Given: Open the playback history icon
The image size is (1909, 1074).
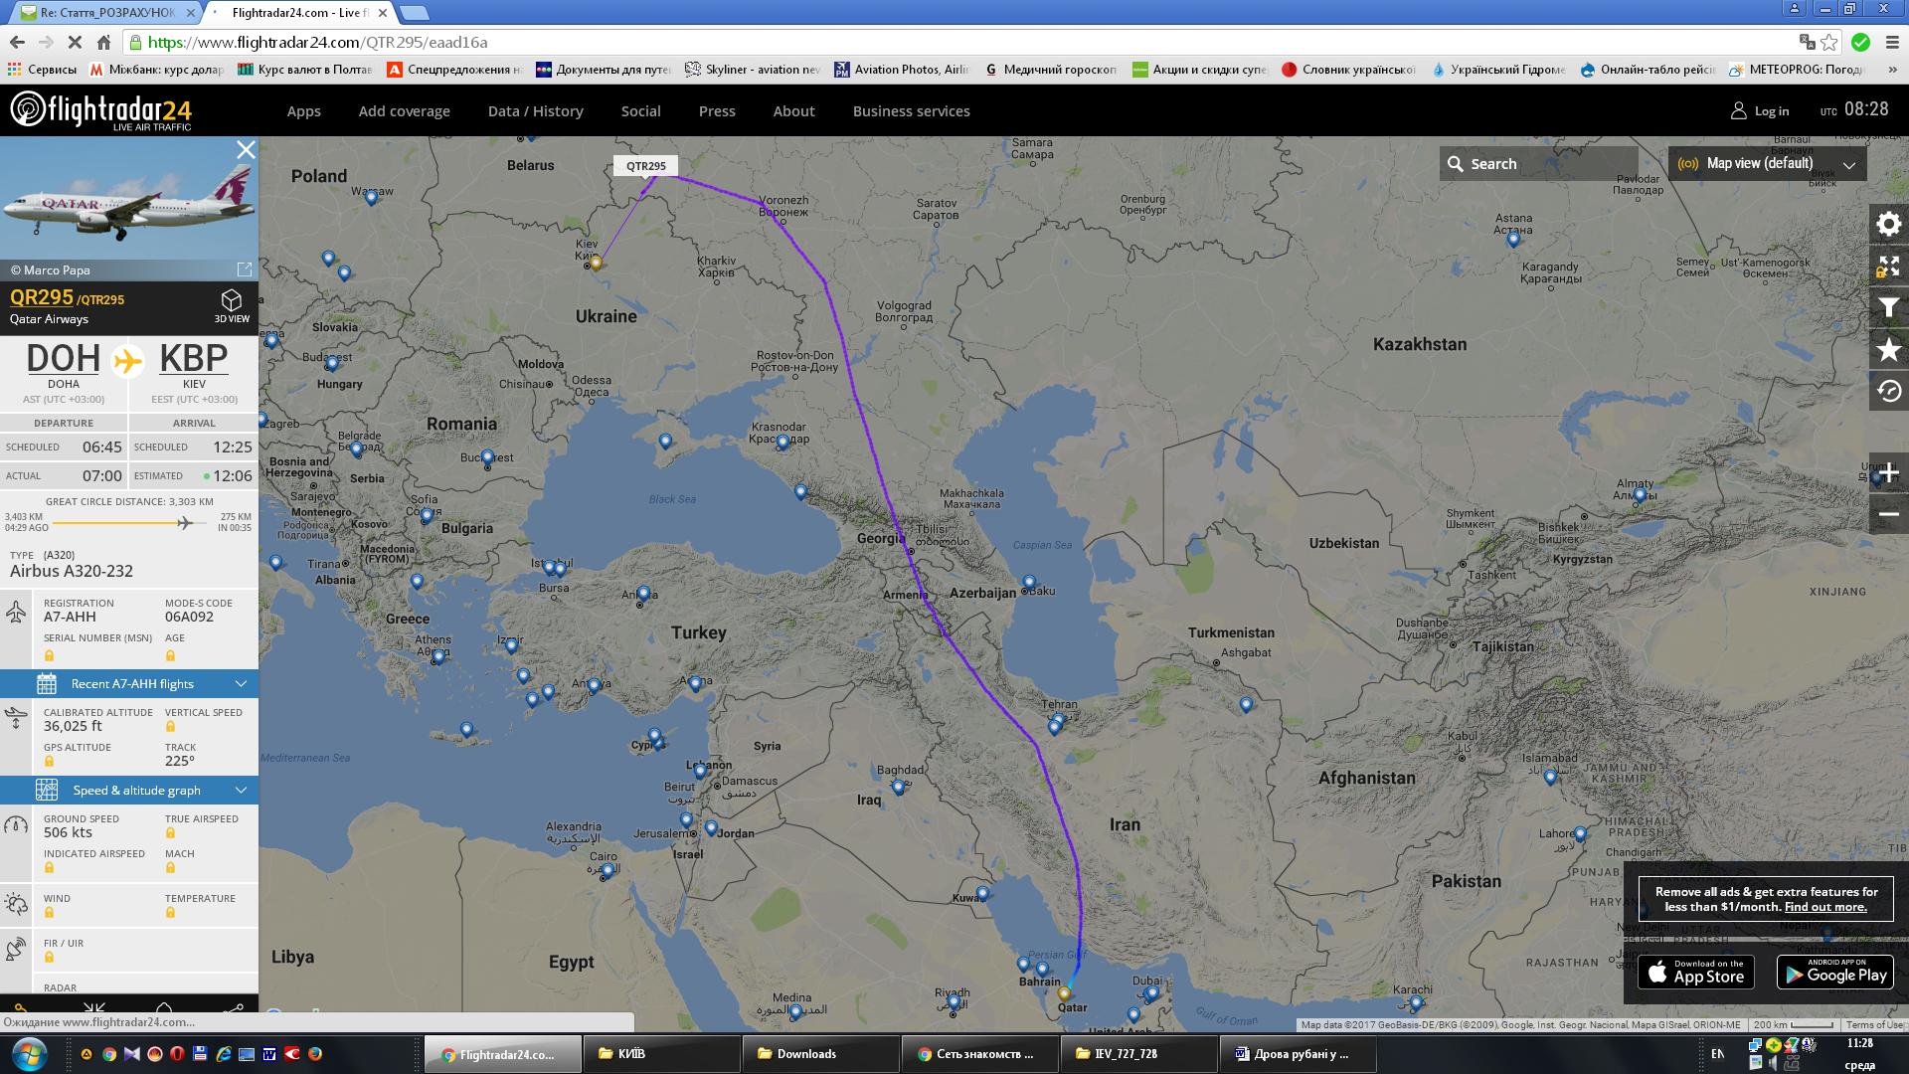Looking at the screenshot, I should pos(1888,392).
